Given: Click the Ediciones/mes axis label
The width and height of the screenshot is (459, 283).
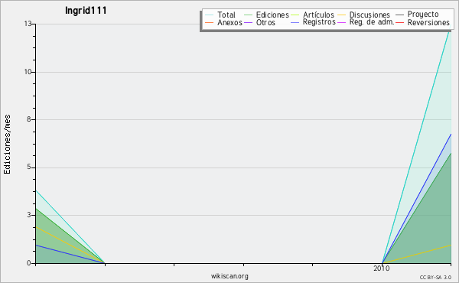Looking at the screenshot, I should coord(7,145).
